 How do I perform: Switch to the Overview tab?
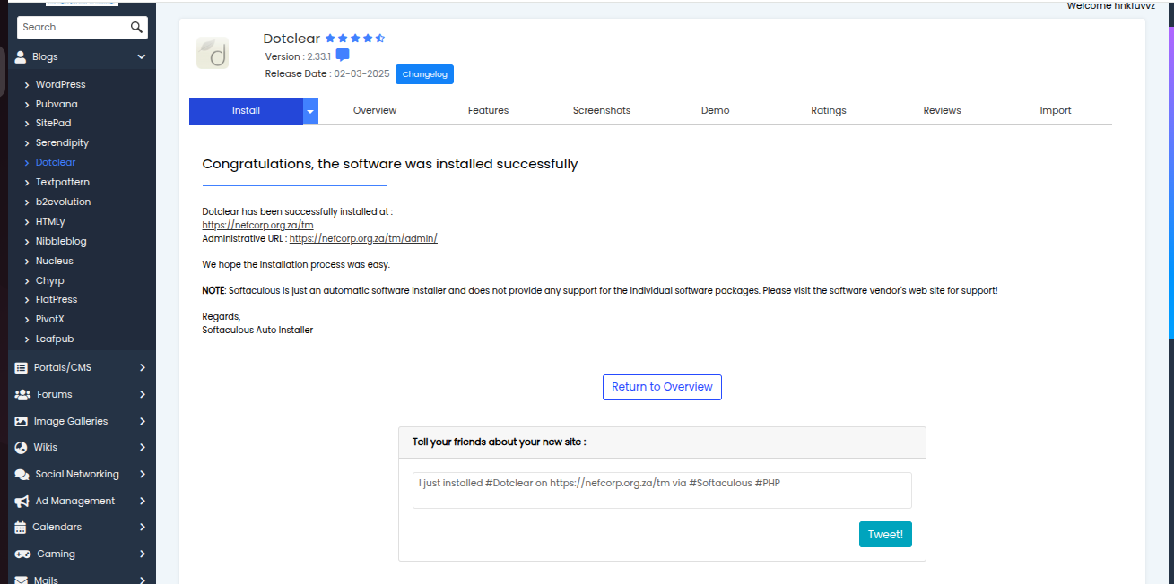[375, 111]
